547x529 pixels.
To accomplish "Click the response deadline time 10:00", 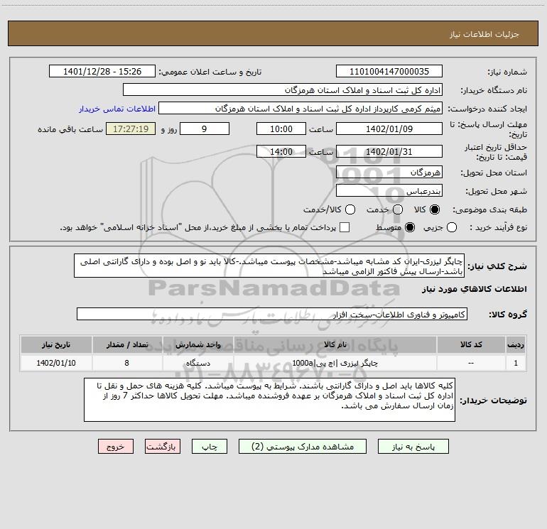I will (281, 129).
